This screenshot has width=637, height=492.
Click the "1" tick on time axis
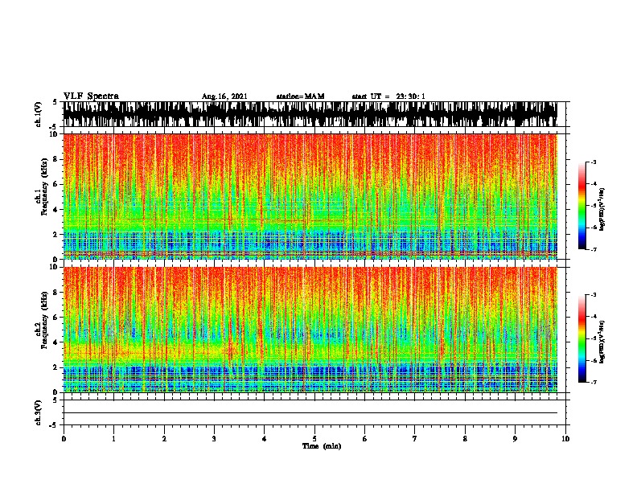point(113,439)
